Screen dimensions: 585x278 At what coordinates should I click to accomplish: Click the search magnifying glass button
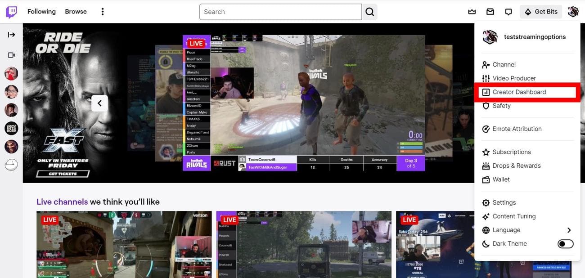click(x=370, y=12)
